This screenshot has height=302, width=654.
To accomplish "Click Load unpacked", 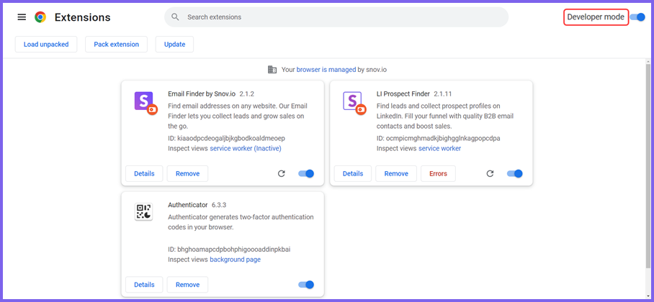I will tap(46, 44).
